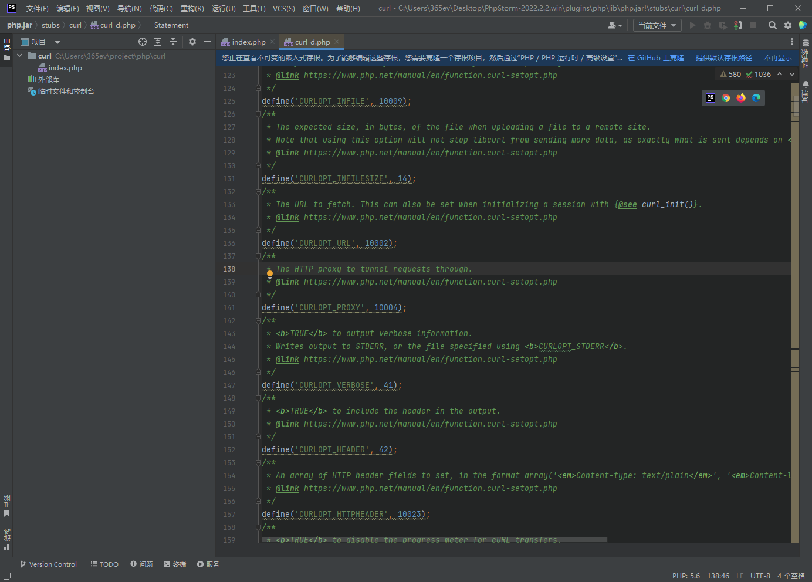Open the user account dropdown icon
Screen dimensions: 812x582
[615, 25]
